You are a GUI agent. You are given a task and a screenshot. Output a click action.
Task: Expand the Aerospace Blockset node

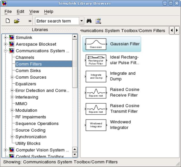point(5,44)
